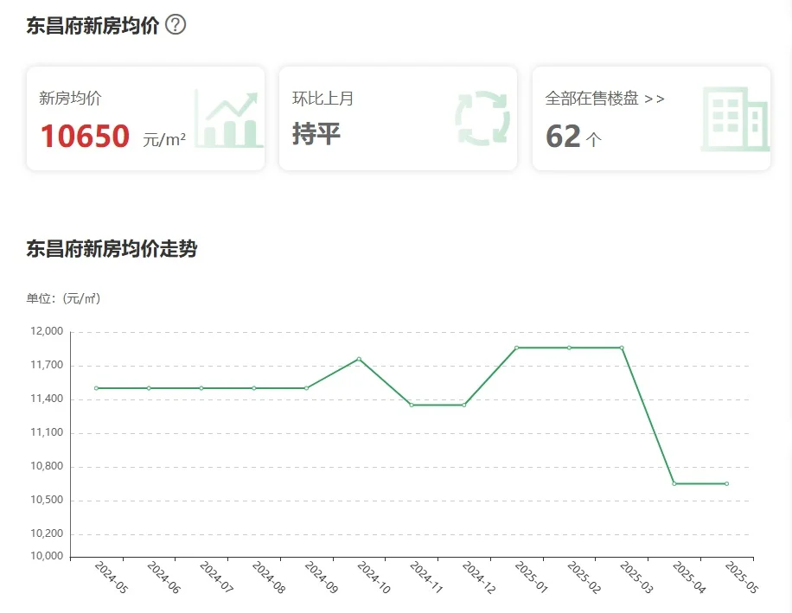
Task: Click the 新房均价 card label
Action: pyautogui.click(x=70, y=99)
